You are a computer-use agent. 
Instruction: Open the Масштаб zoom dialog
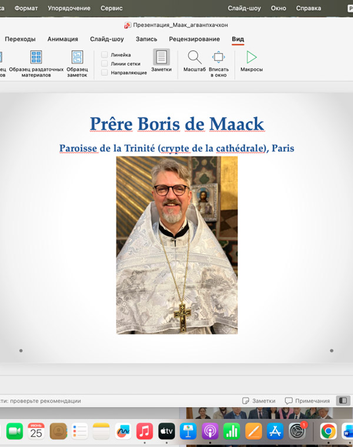195,61
